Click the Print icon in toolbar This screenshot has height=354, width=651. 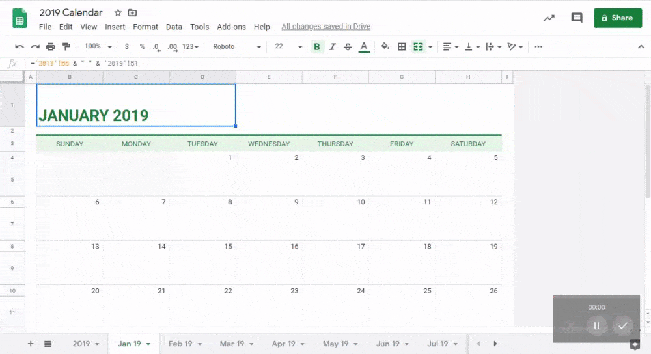tap(51, 47)
